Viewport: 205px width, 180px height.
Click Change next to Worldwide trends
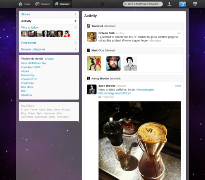click(49, 59)
